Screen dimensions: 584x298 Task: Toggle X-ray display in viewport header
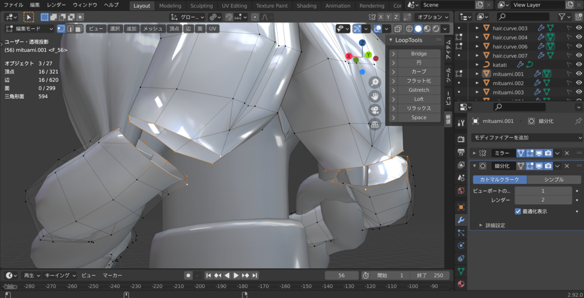click(x=398, y=29)
